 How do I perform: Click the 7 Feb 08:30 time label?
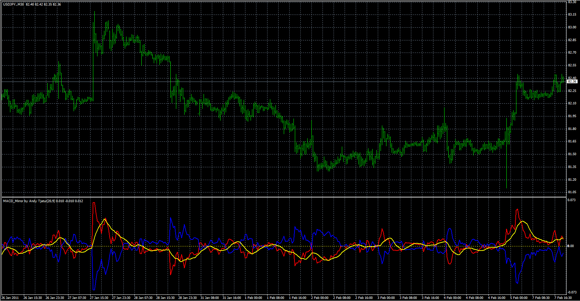[541, 298]
